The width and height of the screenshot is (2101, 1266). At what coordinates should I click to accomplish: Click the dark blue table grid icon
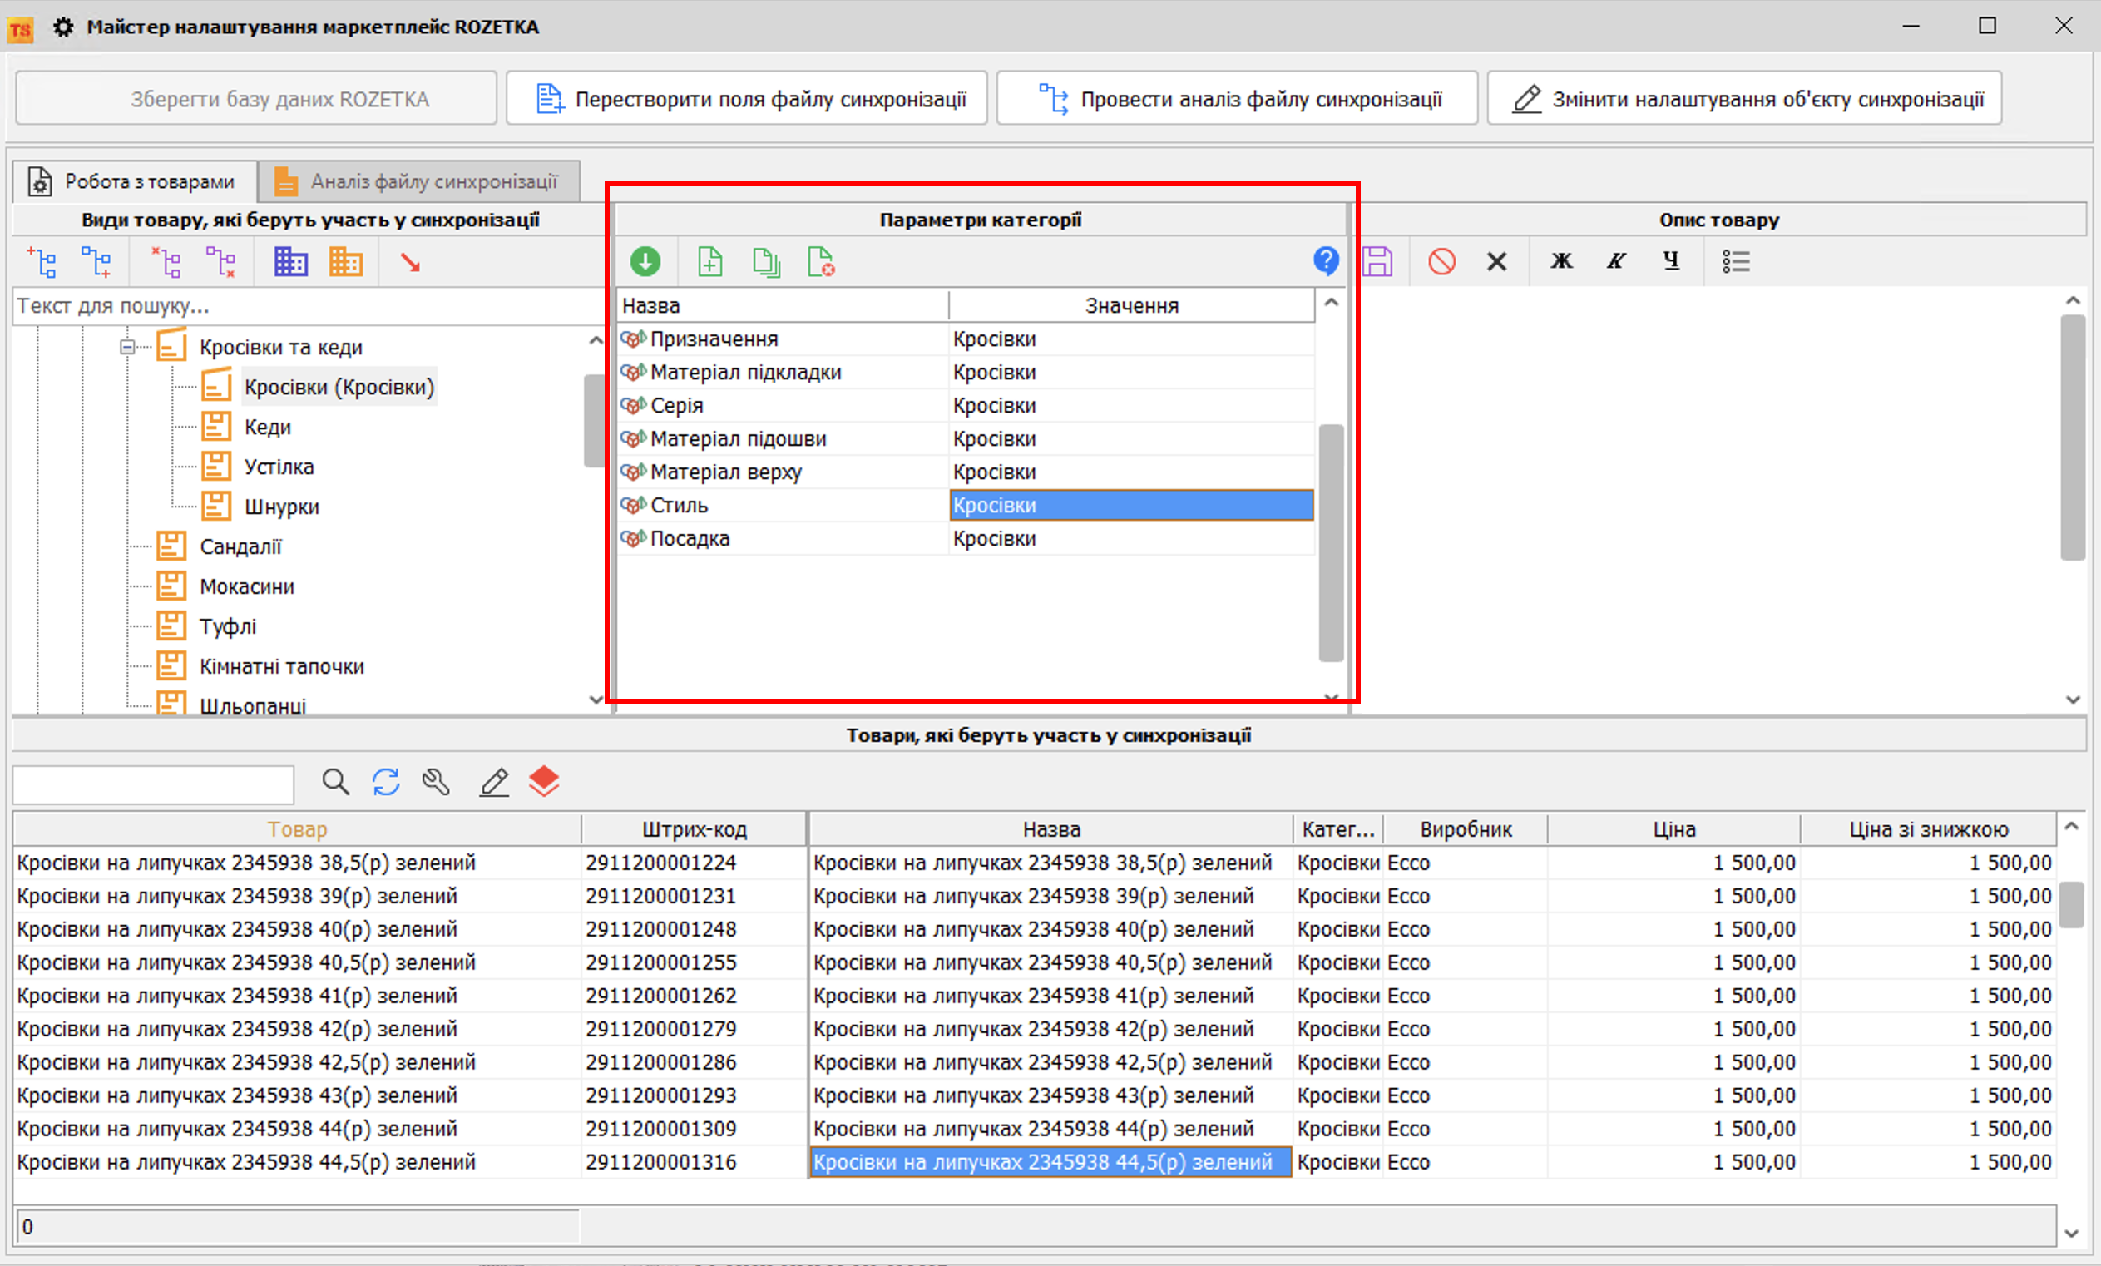(291, 262)
